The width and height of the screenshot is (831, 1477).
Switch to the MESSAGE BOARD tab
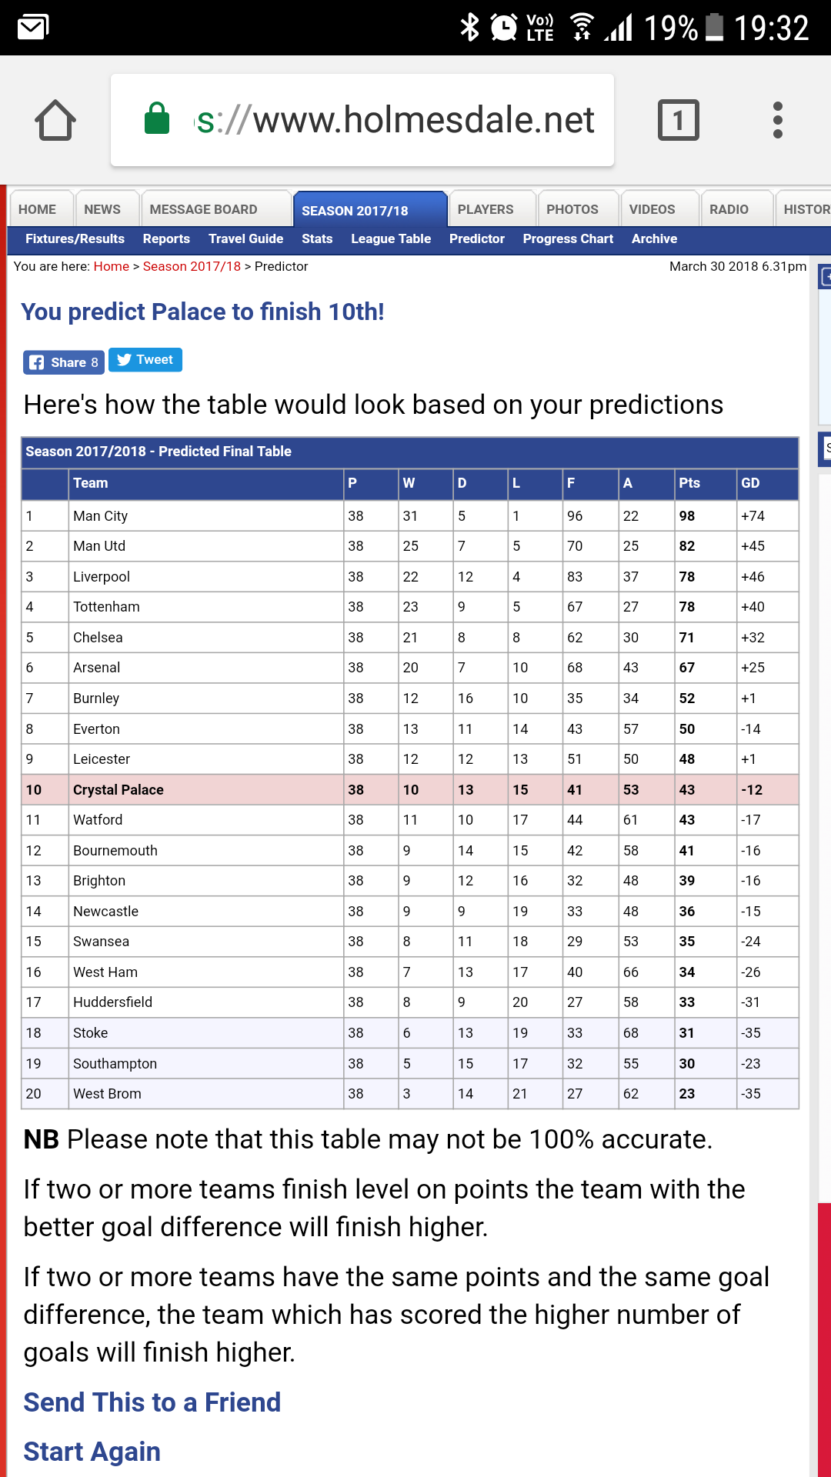[x=203, y=209]
